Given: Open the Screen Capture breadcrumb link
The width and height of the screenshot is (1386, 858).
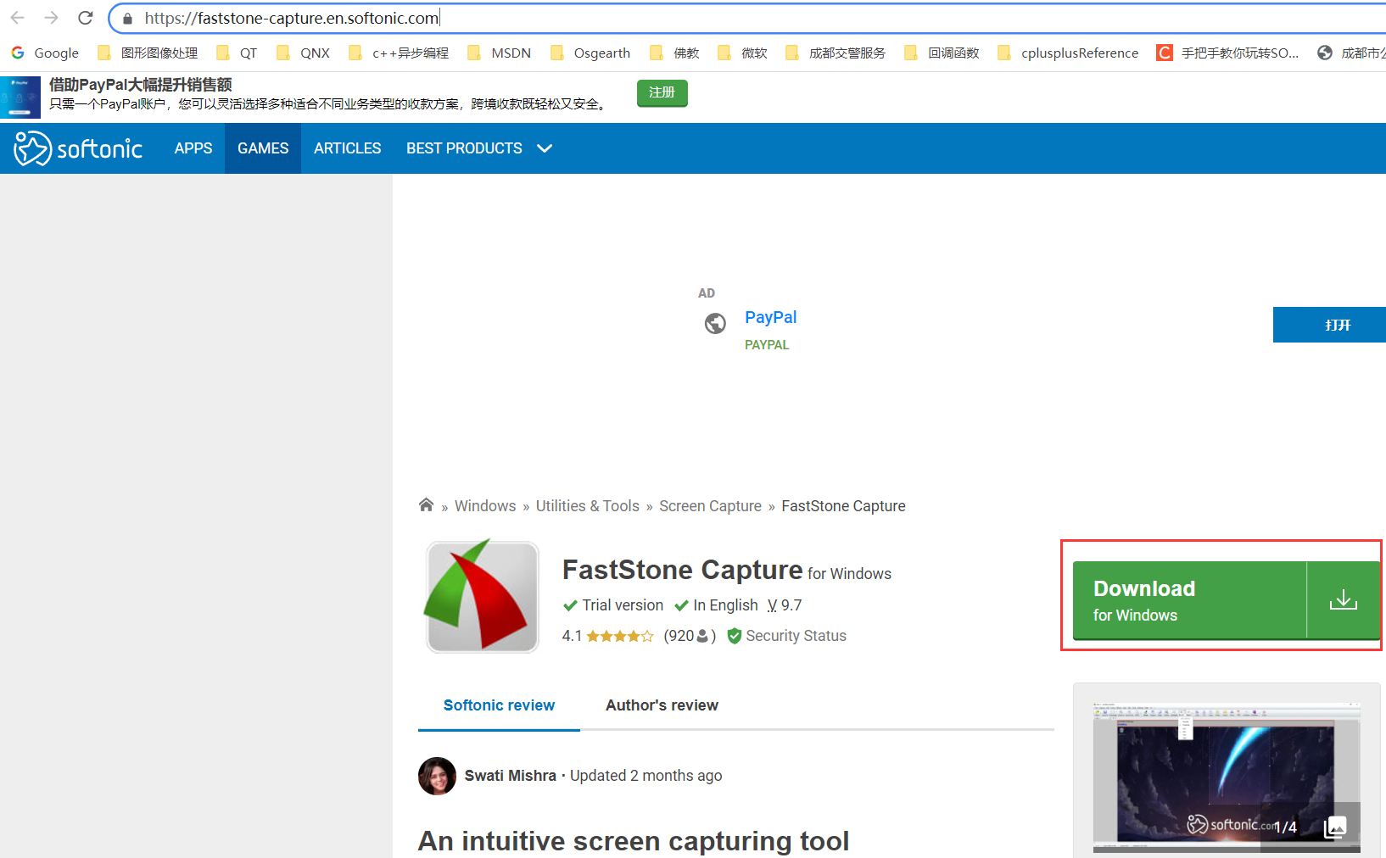Looking at the screenshot, I should tap(710, 504).
